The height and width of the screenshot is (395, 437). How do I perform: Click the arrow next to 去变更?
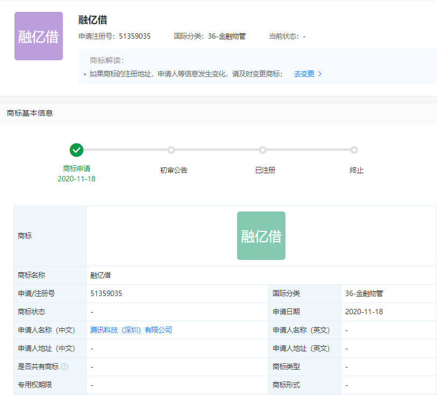click(320, 74)
